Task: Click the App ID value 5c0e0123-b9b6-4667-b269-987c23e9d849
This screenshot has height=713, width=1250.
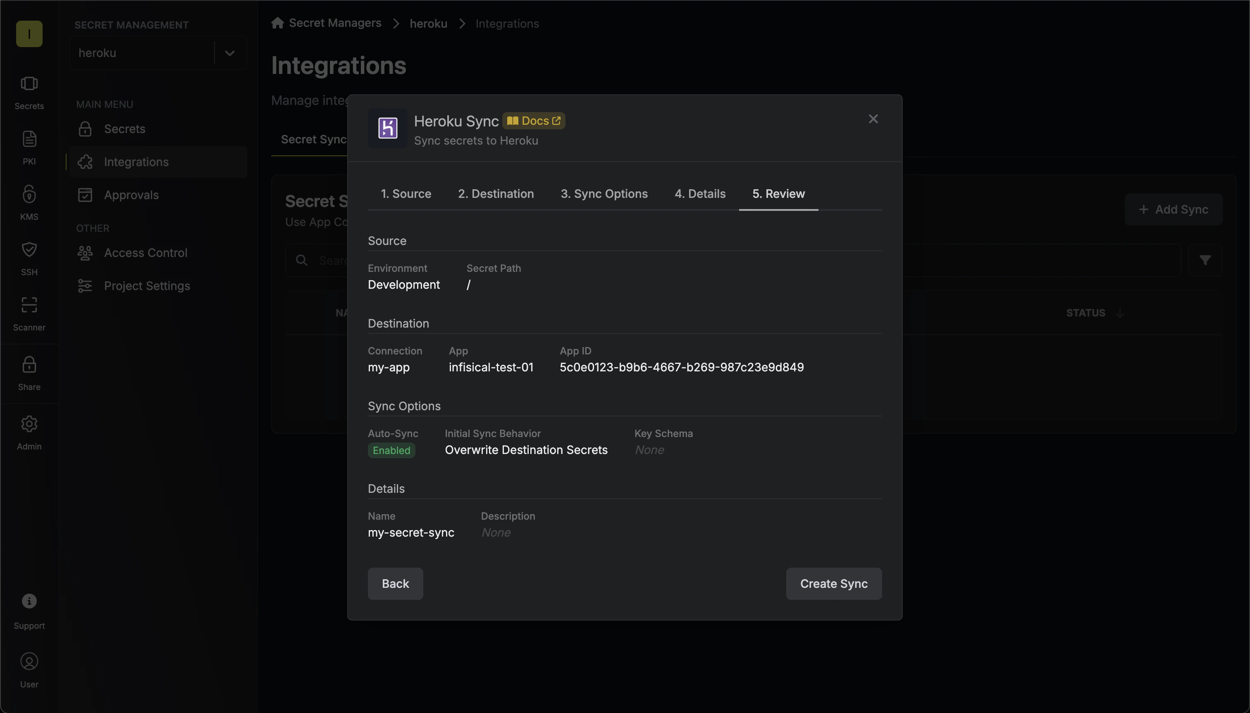Action: 682,367
